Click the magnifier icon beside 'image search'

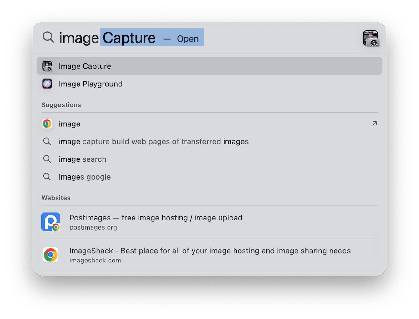tap(47, 159)
